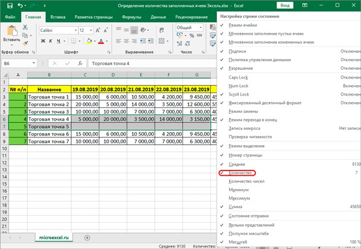361x249 pixels.
Task: Expand the Name Box dropdown arrow
Action: pyautogui.click(x=34, y=63)
